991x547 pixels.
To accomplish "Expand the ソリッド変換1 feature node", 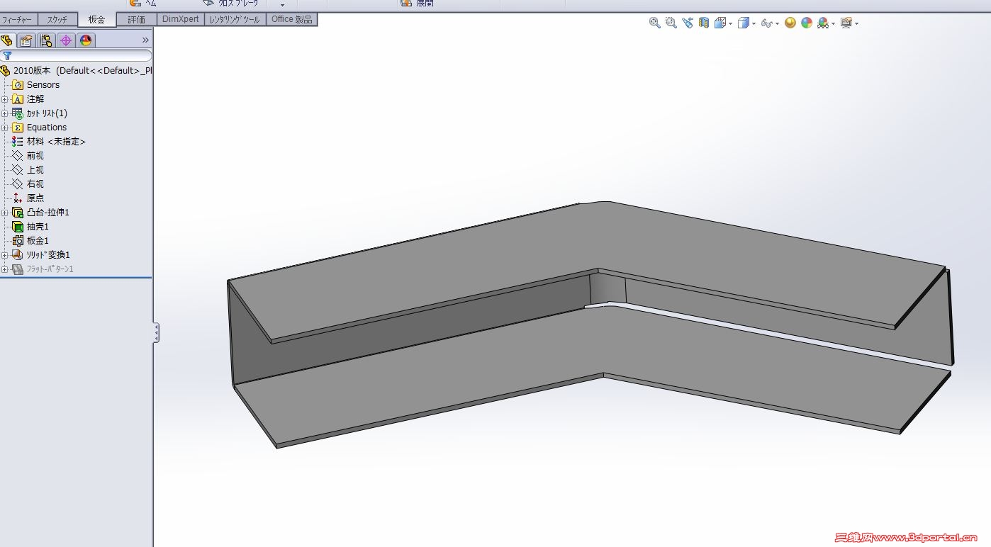I will coord(4,255).
